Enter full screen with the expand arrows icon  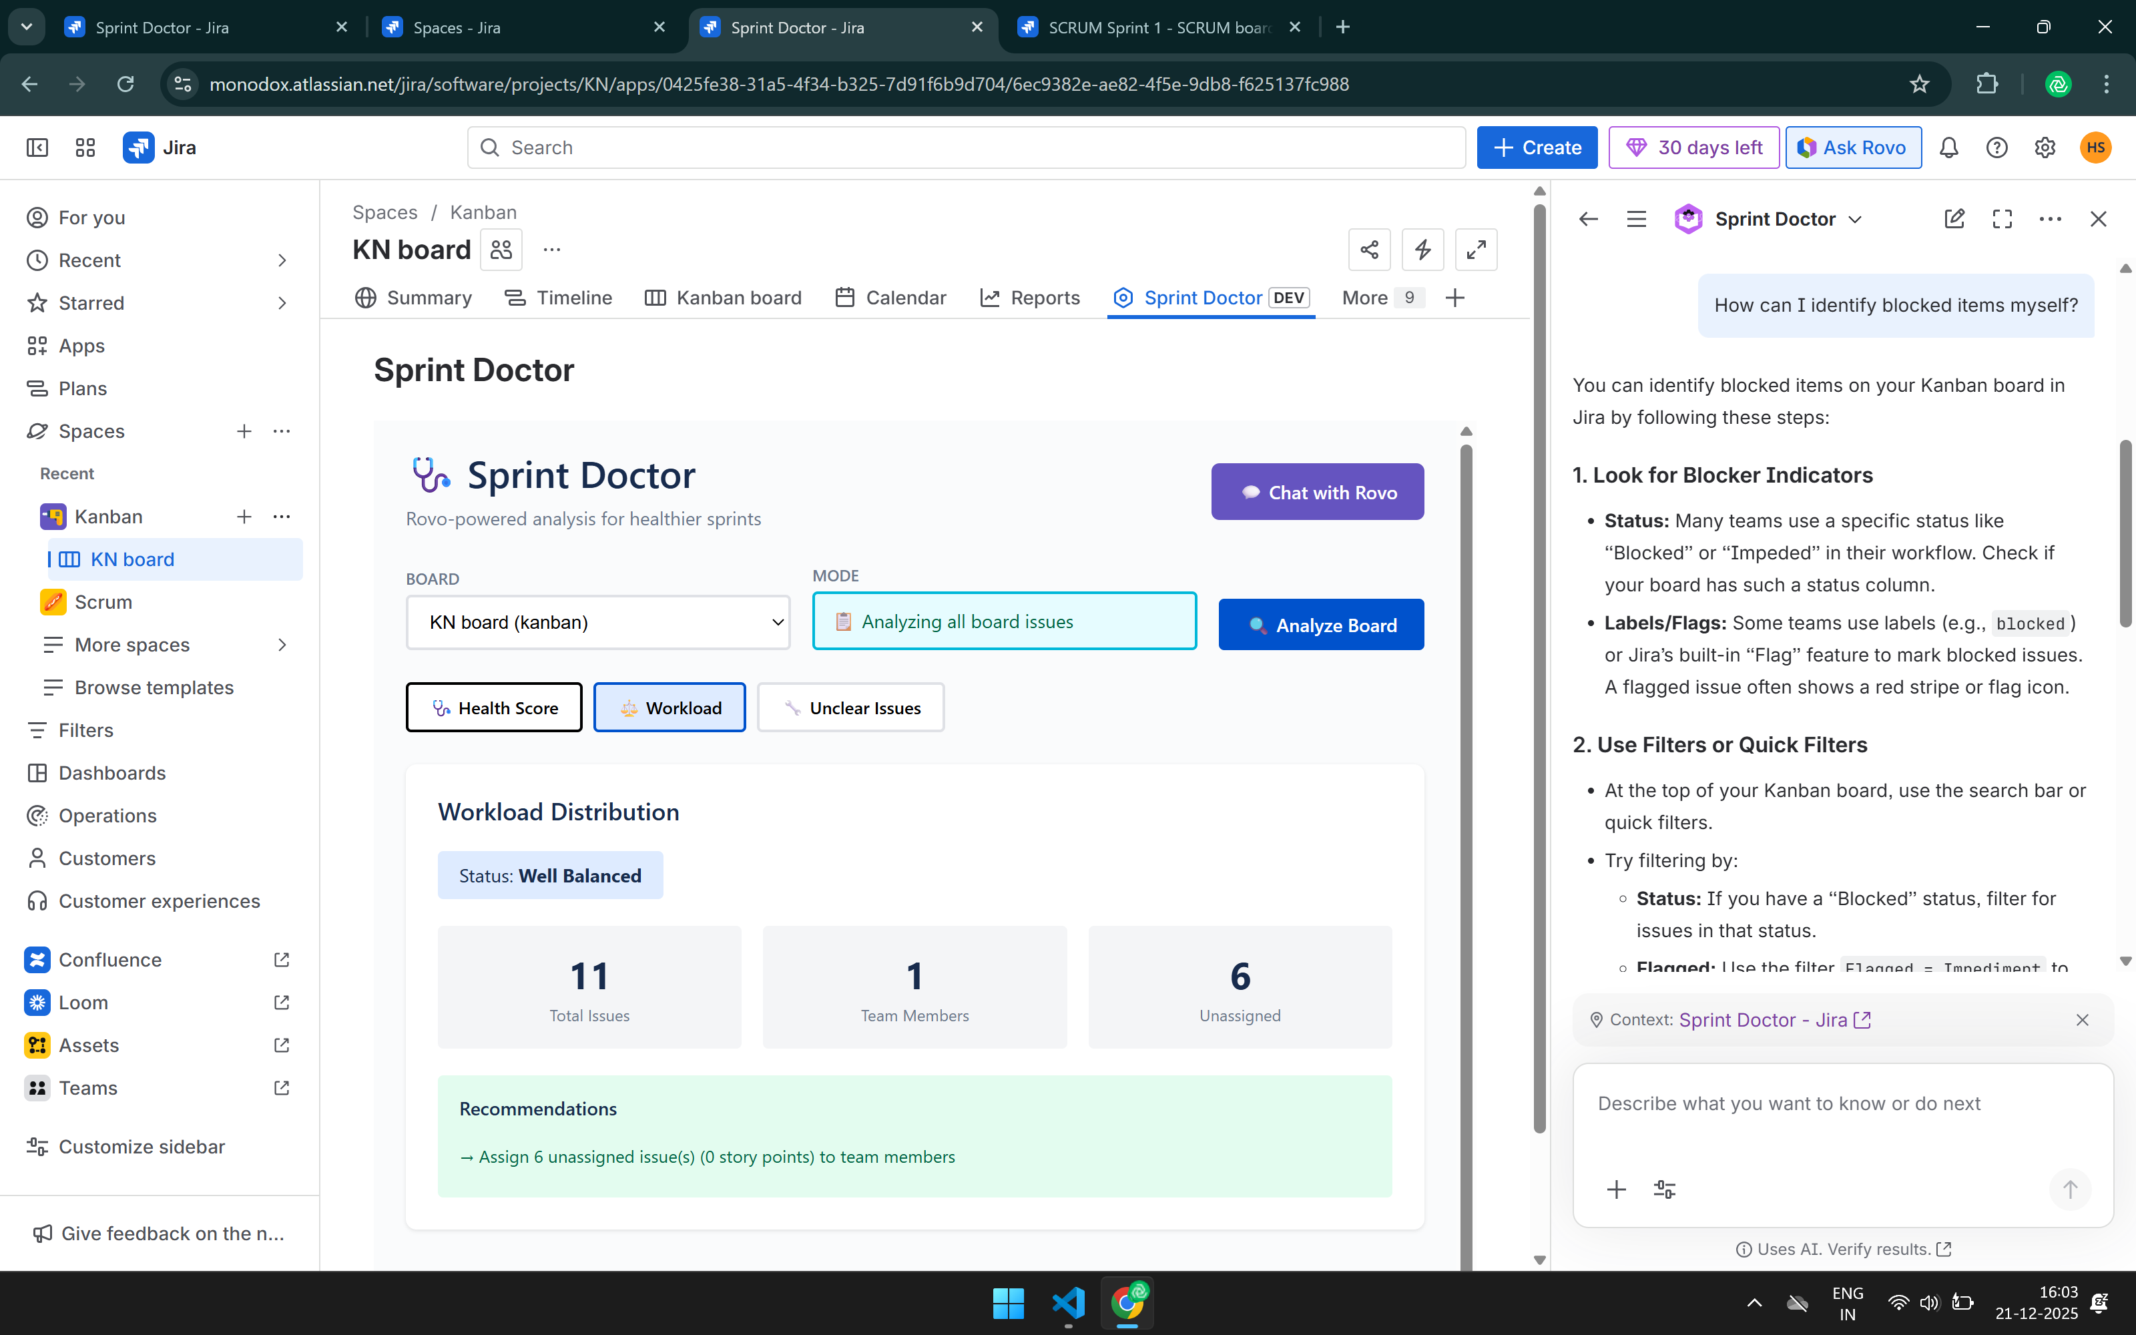tap(1476, 250)
